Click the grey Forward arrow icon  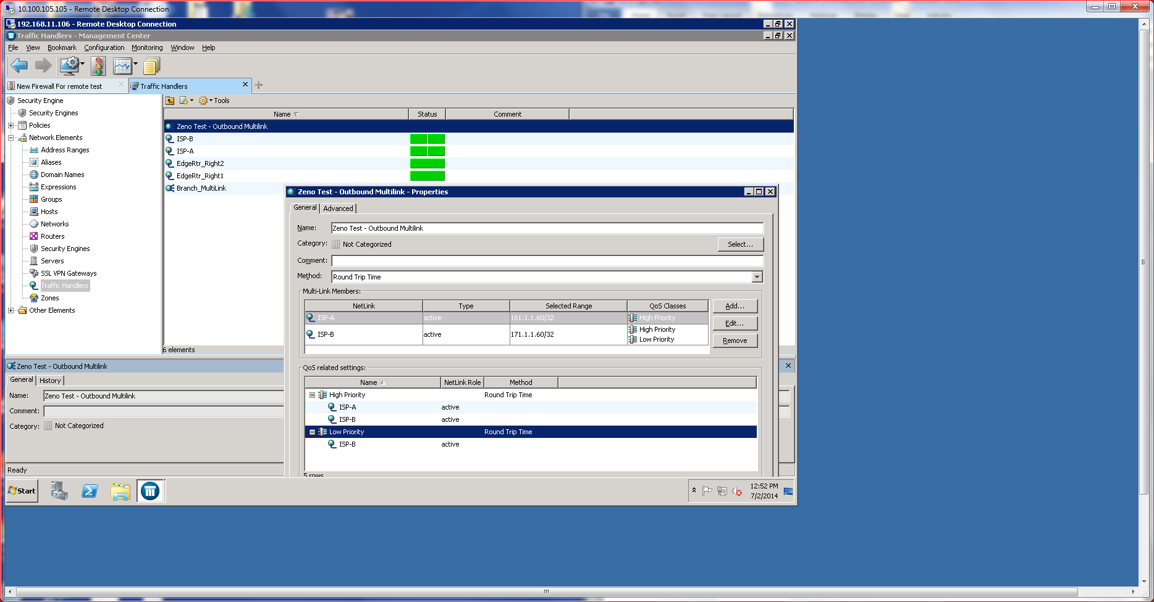point(43,65)
